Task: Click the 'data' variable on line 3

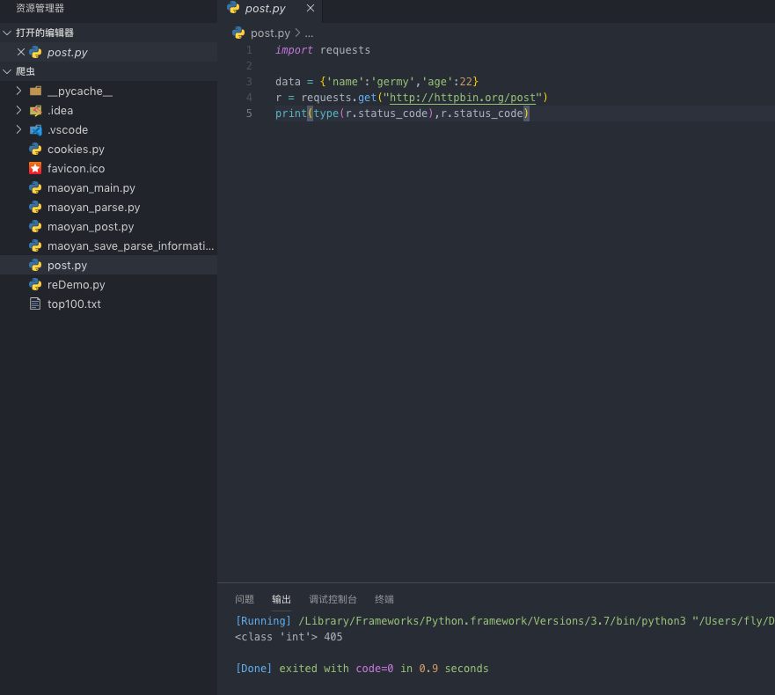Action: (x=288, y=82)
